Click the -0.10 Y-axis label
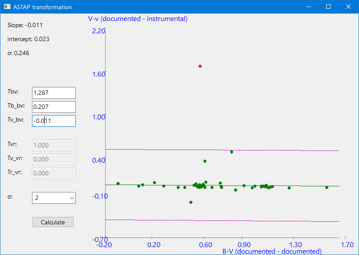Image resolution: width=359 pixels, height=255 pixels. pyautogui.click(x=100, y=196)
